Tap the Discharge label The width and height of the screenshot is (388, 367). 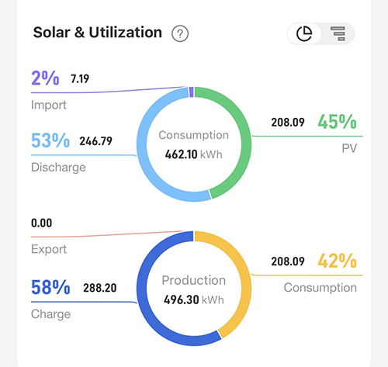(x=58, y=168)
